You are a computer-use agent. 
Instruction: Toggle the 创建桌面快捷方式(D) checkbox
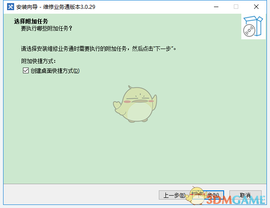(x=26, y=71)
